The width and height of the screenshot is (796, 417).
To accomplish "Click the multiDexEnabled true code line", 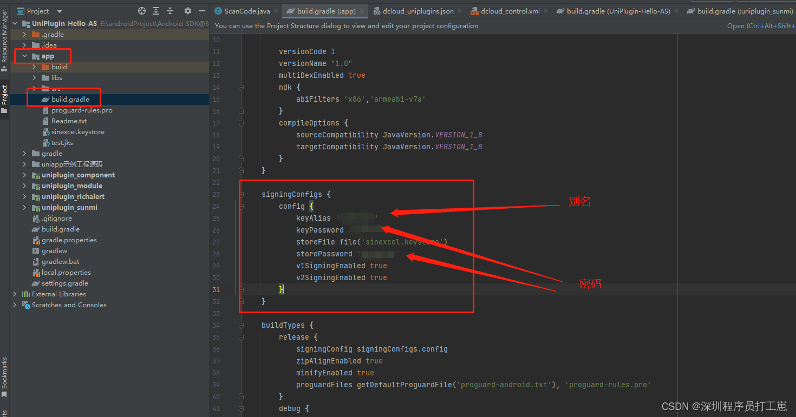I will coord(322,75).
